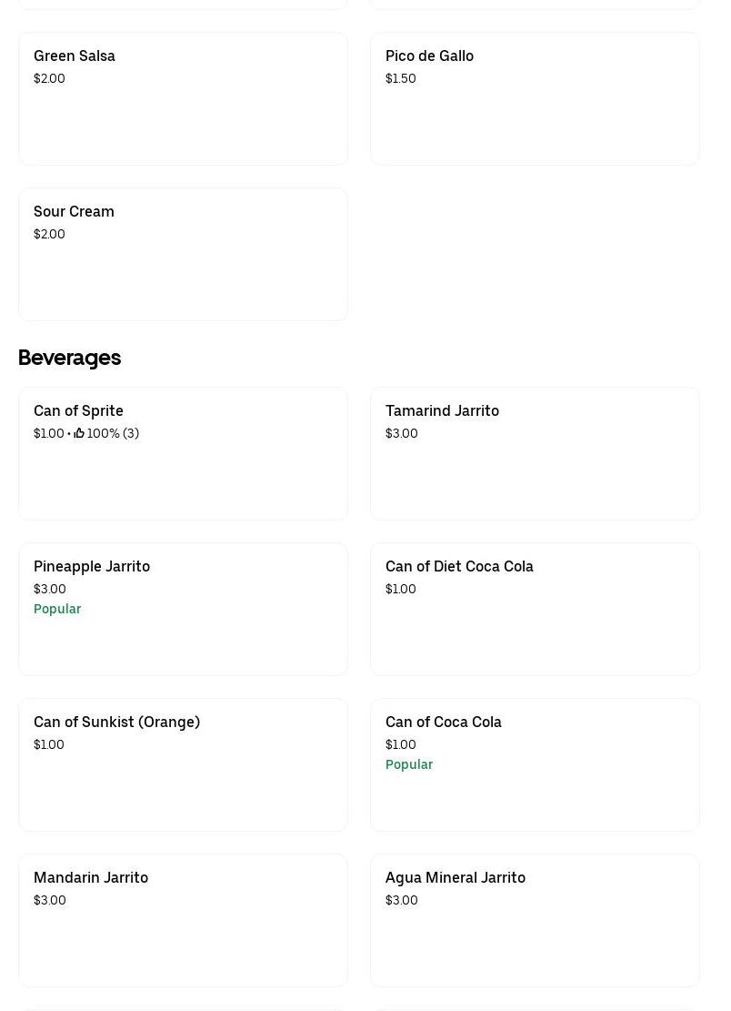Click Agua Mineral Jarrito's $3.00 price

pos(402,900)
